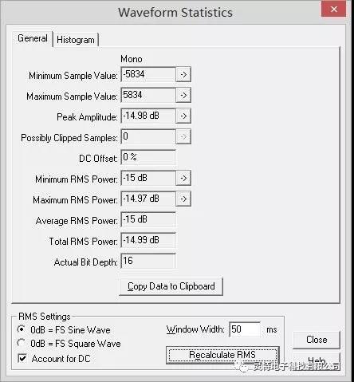Go to the Minimum Sample Value arrow button

(183, 74)
